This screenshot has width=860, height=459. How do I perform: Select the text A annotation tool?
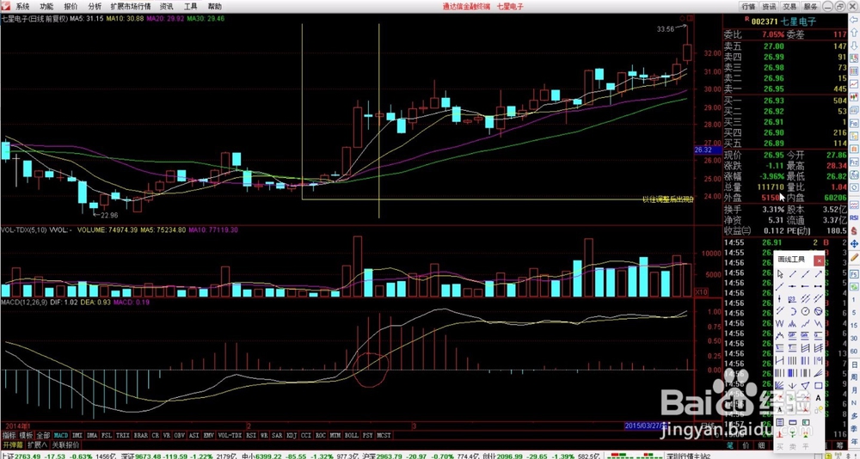pos(819,398)
